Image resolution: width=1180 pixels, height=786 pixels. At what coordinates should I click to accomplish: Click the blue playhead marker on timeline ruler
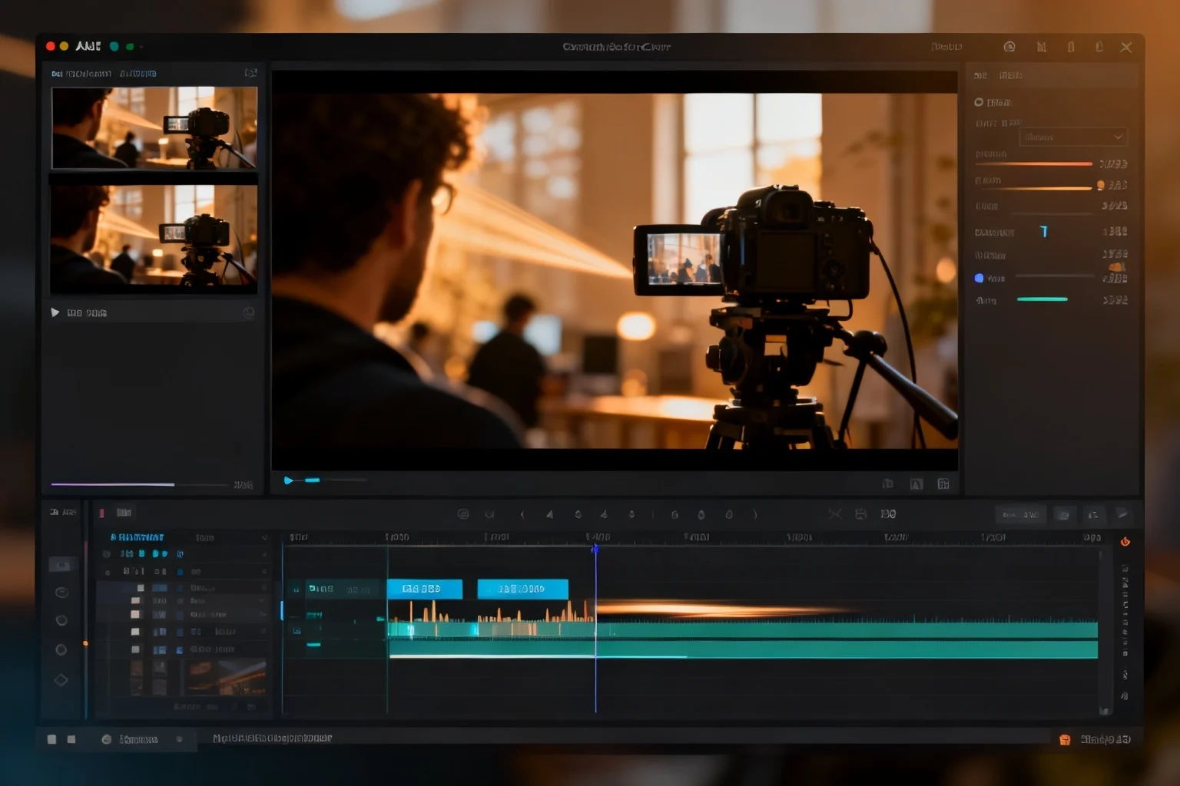(x=595, y=549)
